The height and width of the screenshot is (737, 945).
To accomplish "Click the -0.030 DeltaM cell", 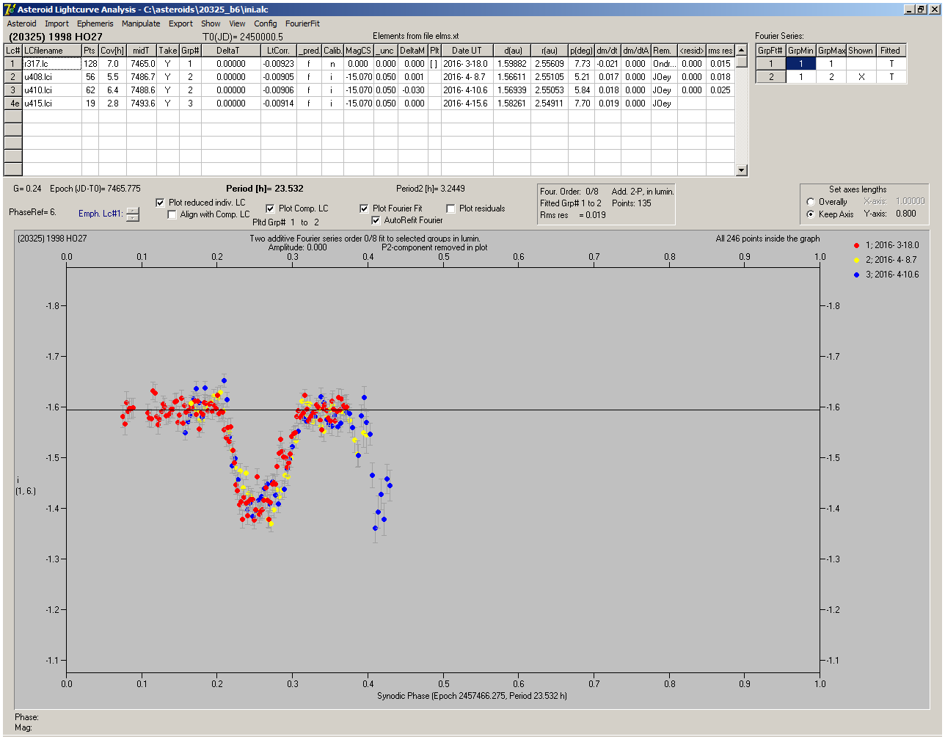I will [x=413, y=90].
